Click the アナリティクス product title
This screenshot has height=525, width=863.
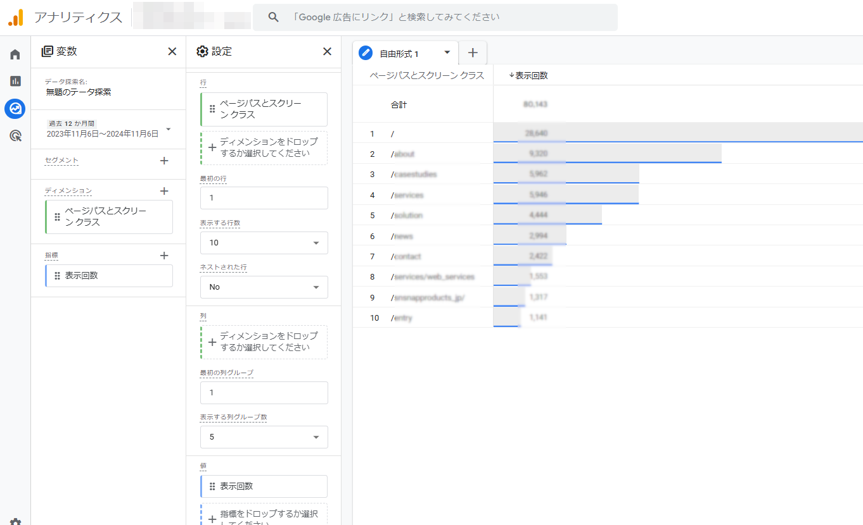pos(78,18)
